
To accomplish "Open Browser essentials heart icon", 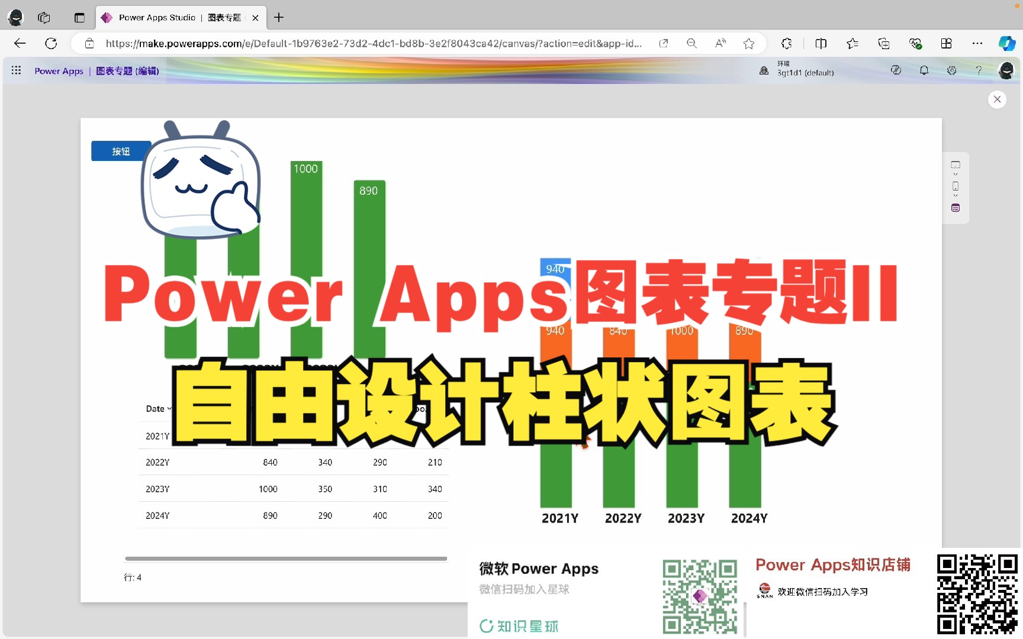I will click(x=915, y=43).
